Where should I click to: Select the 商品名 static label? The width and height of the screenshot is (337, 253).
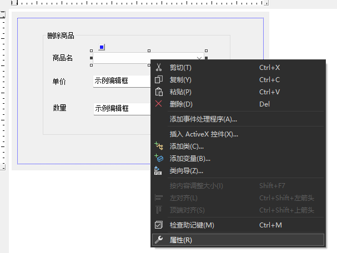point(63,58)
